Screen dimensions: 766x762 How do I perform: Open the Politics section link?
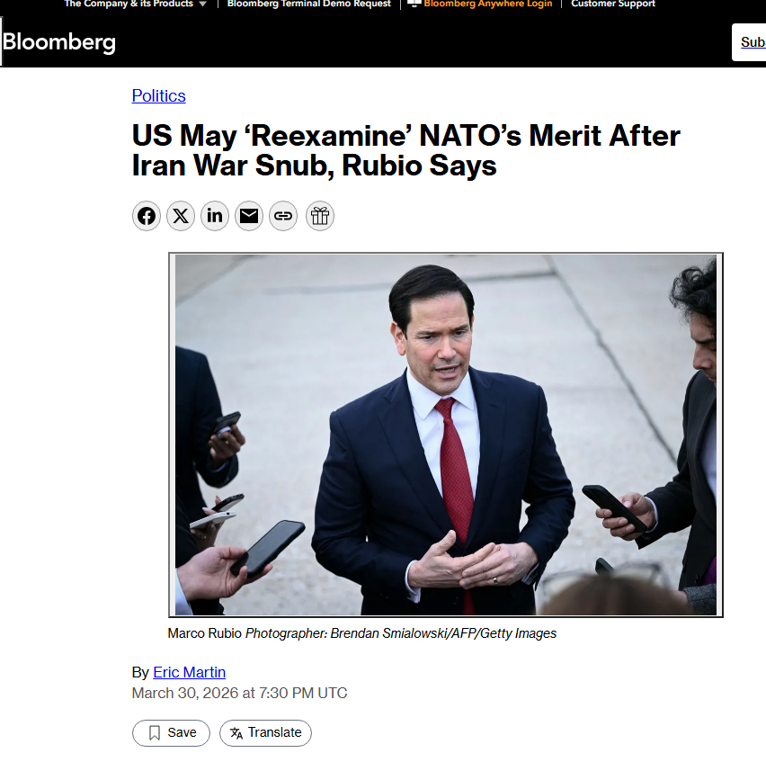click(x=159, y=95)
